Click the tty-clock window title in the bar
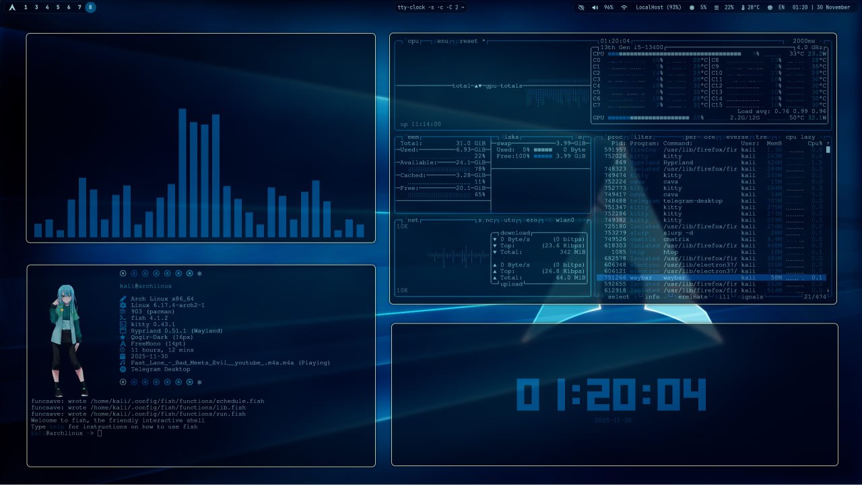 pyautogui.click(x=431, y=7)
